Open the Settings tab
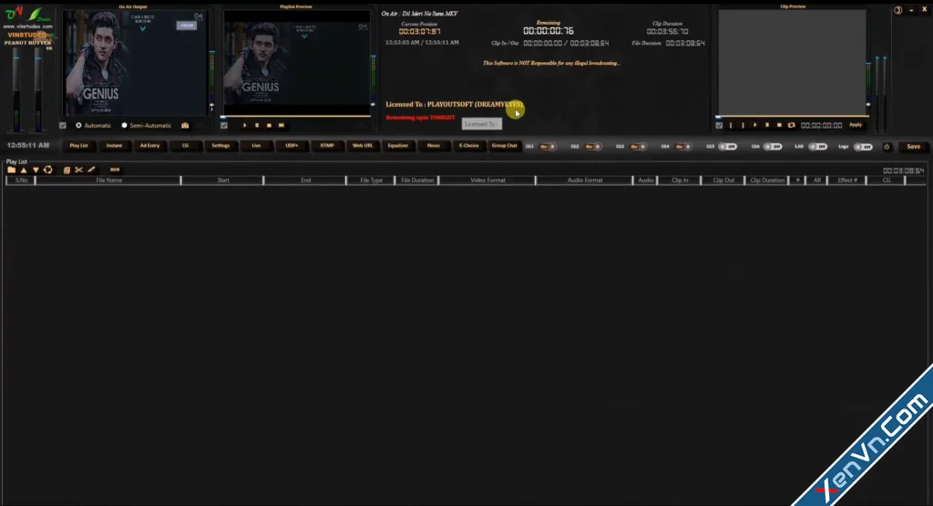This screenshot has width=933, height=506. click(220, 146)
